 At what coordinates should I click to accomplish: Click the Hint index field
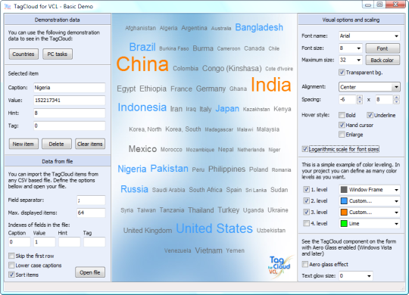point(70,242)
